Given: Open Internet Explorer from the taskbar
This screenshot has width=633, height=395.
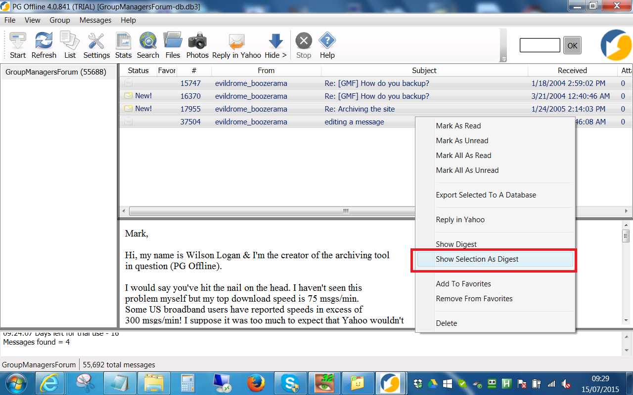Looking at the screenshot, I should tap(50, 383).
